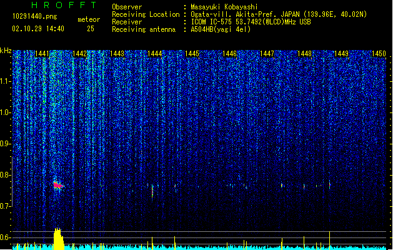Select the ICOM IC-575 53.7492 MHz receiver text
The height and width of the screenshot is (250, 393).
pyautogui.click(x=251, y=22)
